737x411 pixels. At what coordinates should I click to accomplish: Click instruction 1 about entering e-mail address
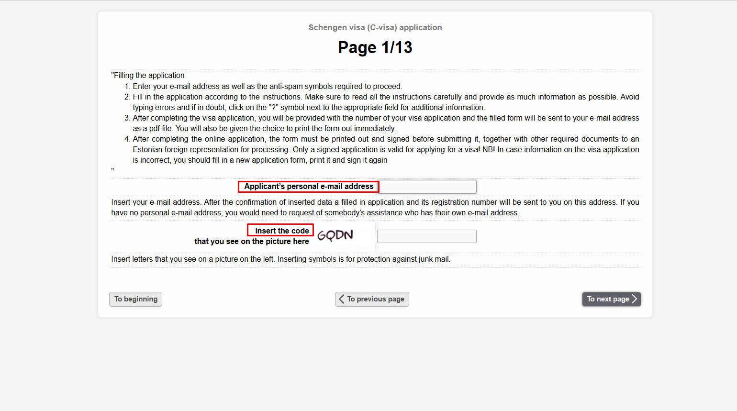coord(267,86)
